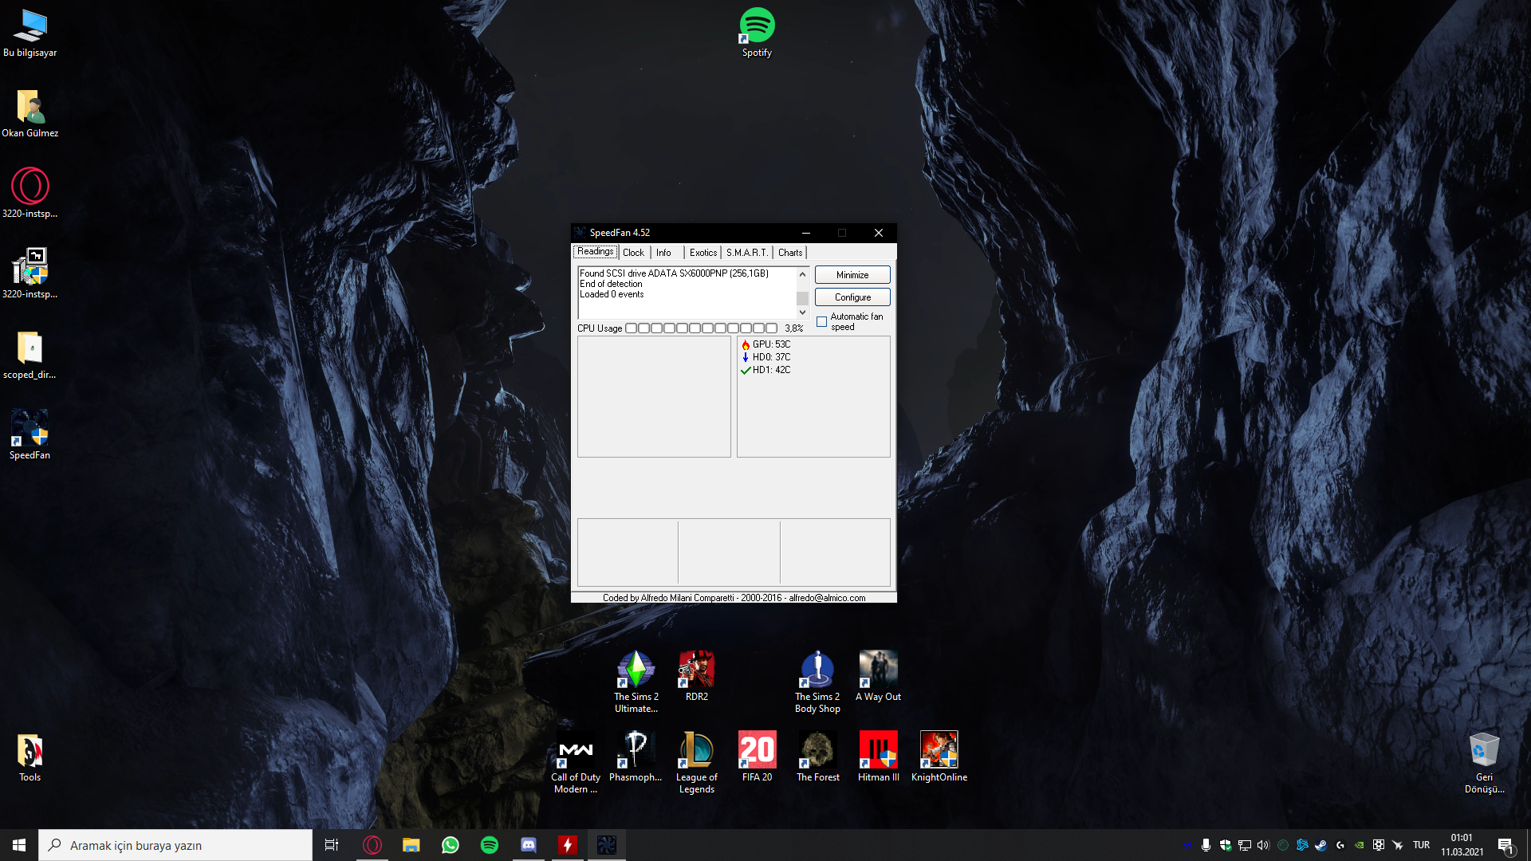Open File Explorer from the taskbar
1531x861 pixels.
[411, 845]
